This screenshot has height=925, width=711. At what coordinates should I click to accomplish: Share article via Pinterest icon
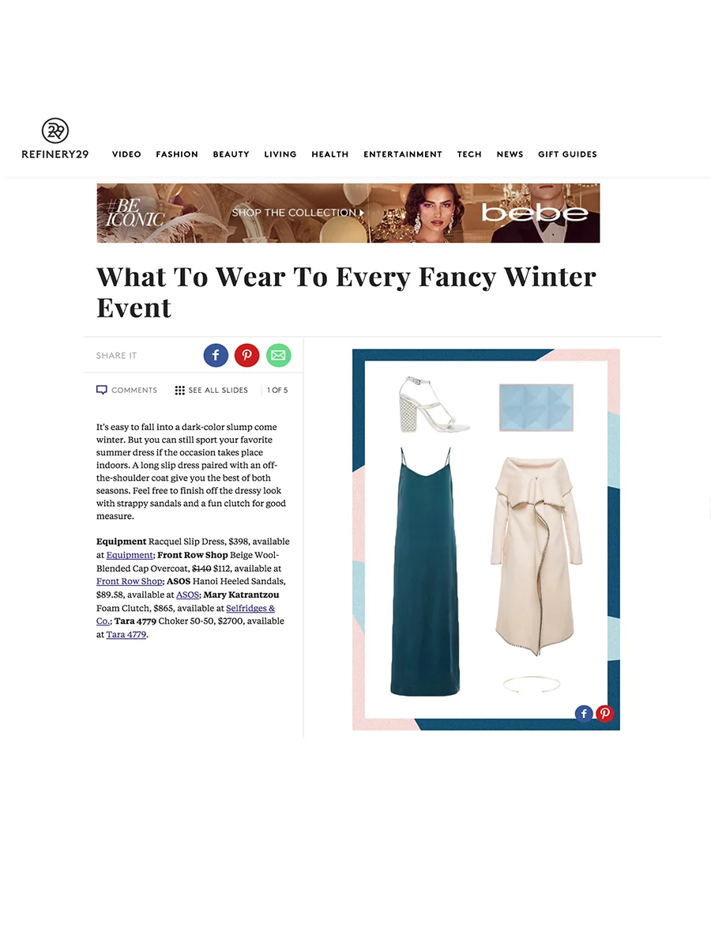[x=247, y=355]
